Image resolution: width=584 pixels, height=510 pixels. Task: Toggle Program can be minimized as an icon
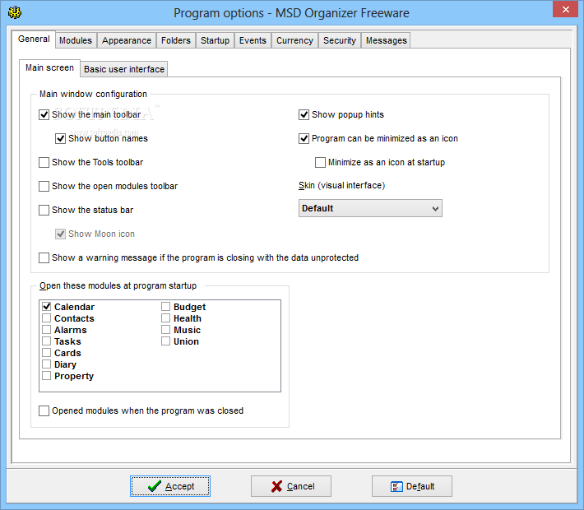coord(304,138)
